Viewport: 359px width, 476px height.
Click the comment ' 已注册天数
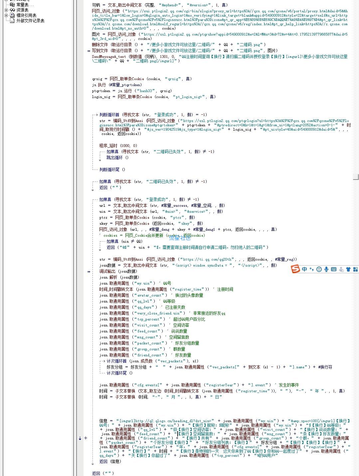point(173,307)
